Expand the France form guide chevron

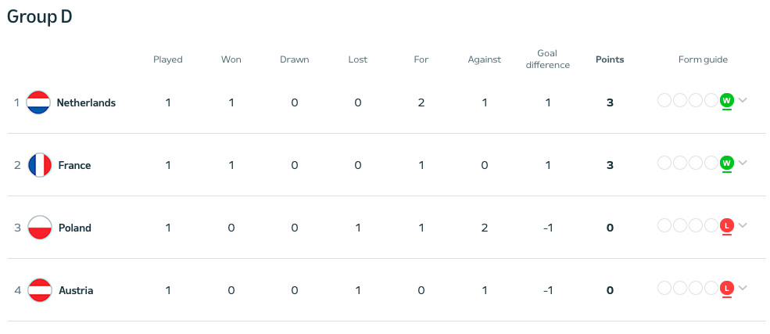tap(743, 163)
